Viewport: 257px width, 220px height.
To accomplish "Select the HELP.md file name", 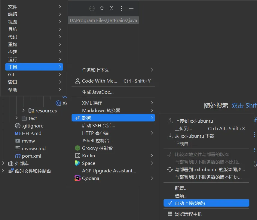I will [32, 133].
